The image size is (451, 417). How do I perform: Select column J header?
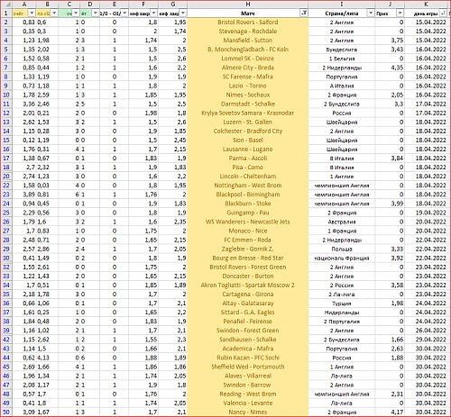390,5
